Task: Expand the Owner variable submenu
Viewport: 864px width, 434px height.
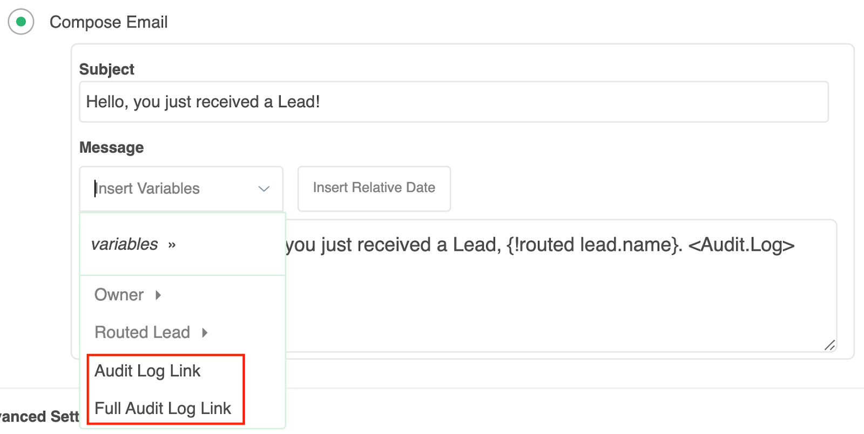Action: coord(119,295)
